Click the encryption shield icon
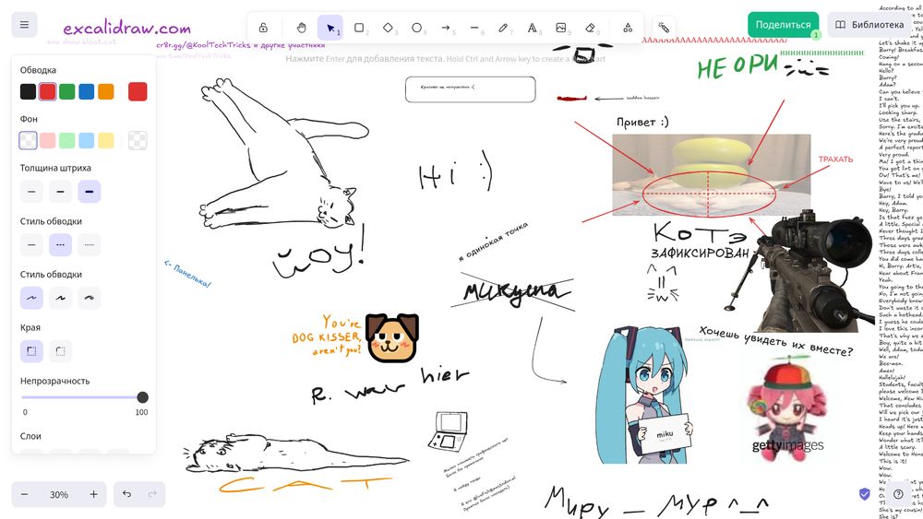 [865, 494]
